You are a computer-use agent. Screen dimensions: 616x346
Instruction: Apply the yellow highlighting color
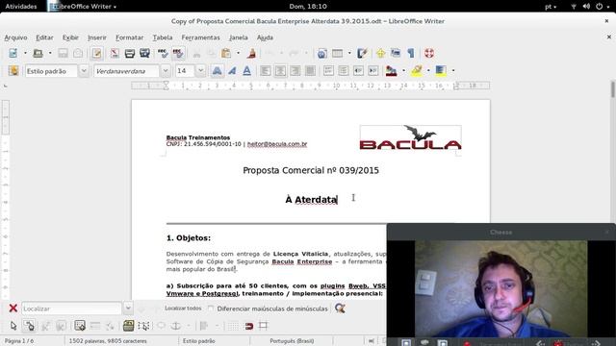click(x=417, y=70)
